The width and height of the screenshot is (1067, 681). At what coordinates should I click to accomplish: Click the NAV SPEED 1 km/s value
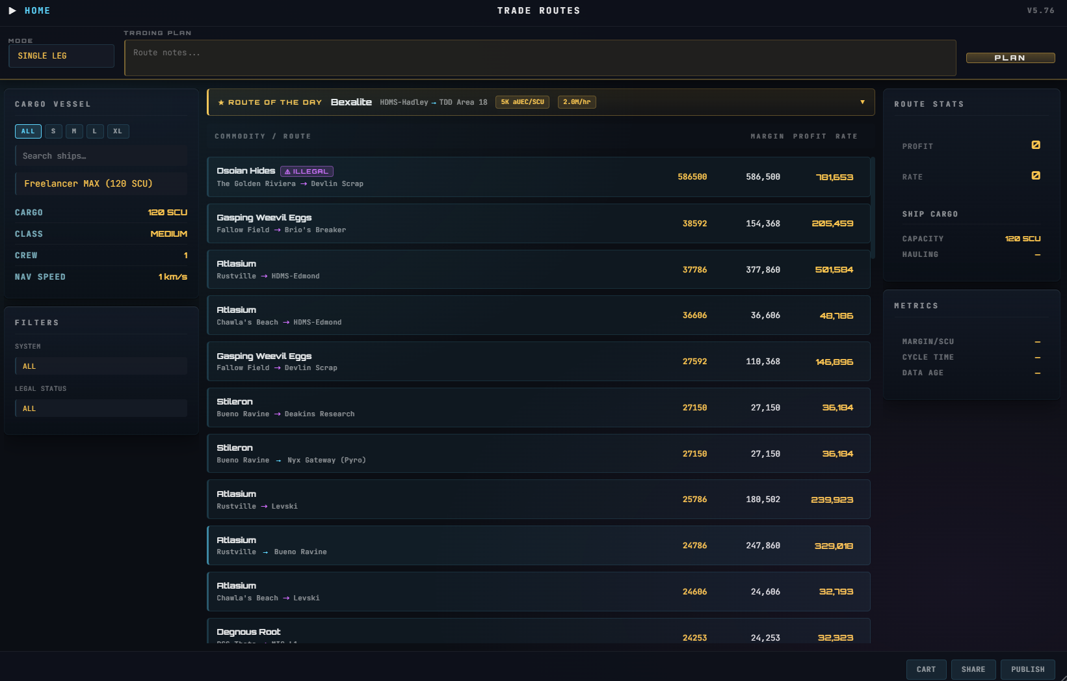173,277
